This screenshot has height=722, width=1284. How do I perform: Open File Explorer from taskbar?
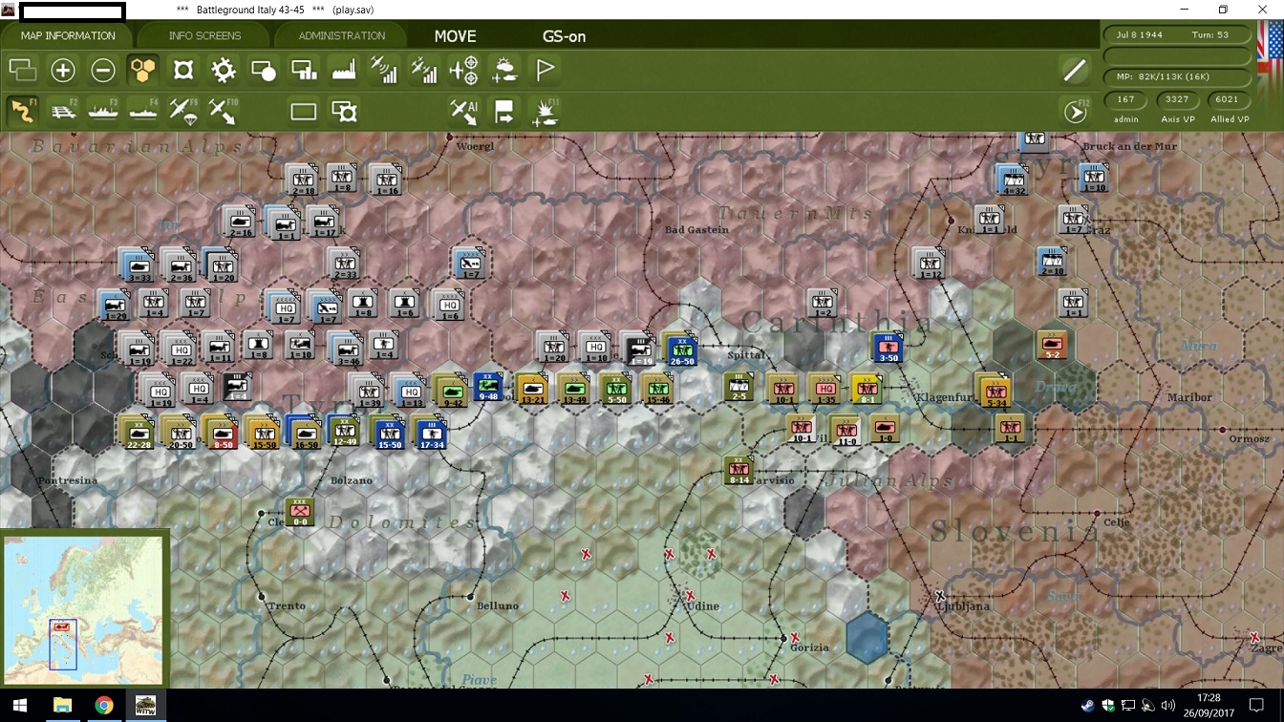(63, 706)
